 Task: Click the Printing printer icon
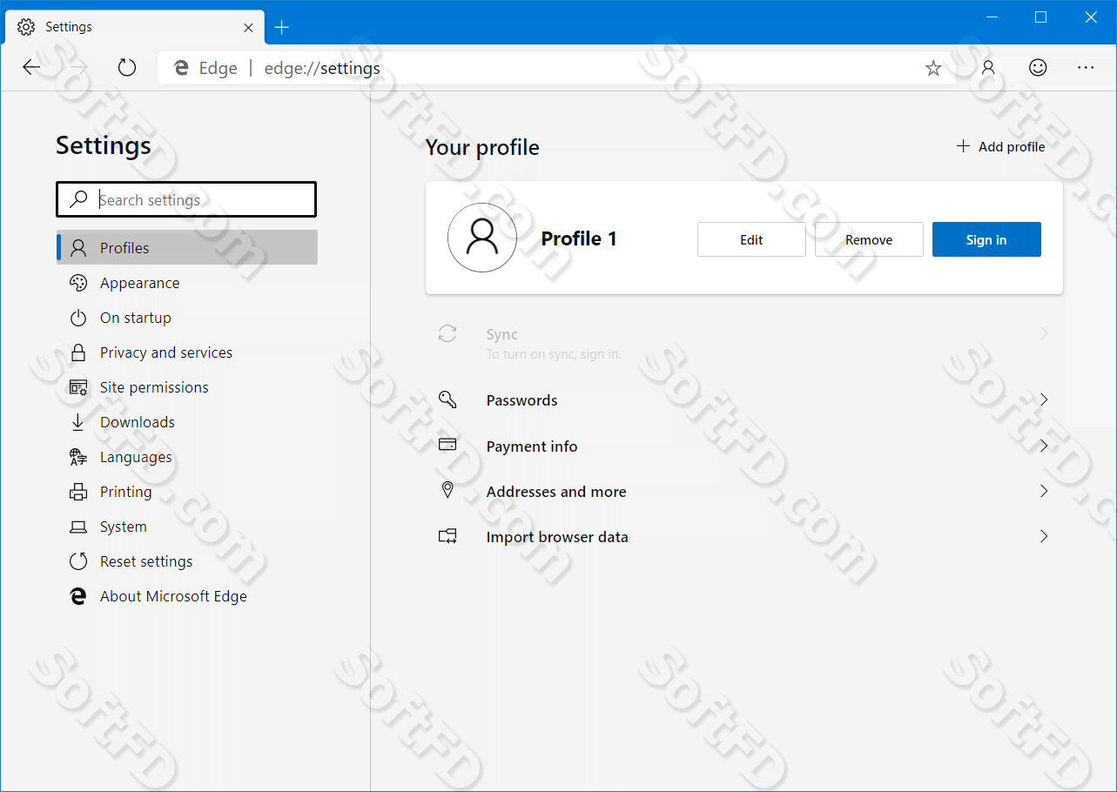click(78, 492)
